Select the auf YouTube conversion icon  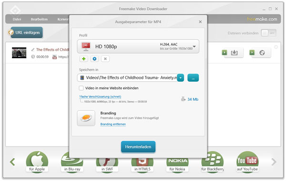[247, 161]
